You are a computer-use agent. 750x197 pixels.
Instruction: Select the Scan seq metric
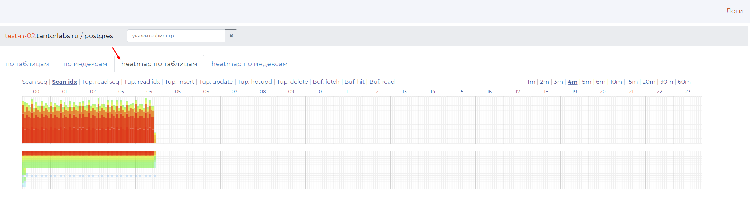[34, 82]
